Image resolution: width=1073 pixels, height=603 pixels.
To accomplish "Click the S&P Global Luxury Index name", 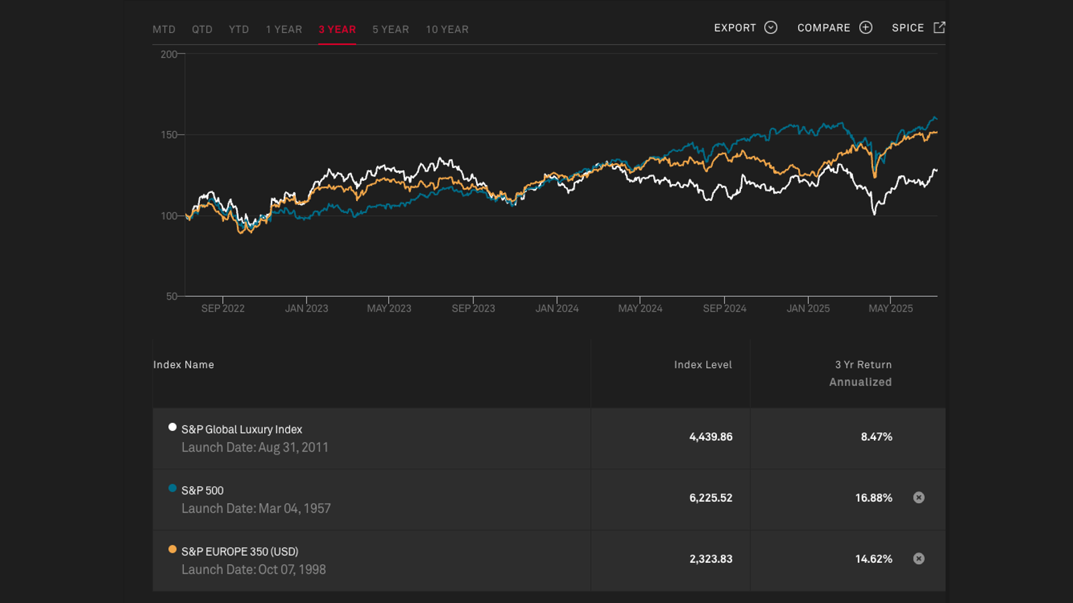I will [x=241, y=429].
